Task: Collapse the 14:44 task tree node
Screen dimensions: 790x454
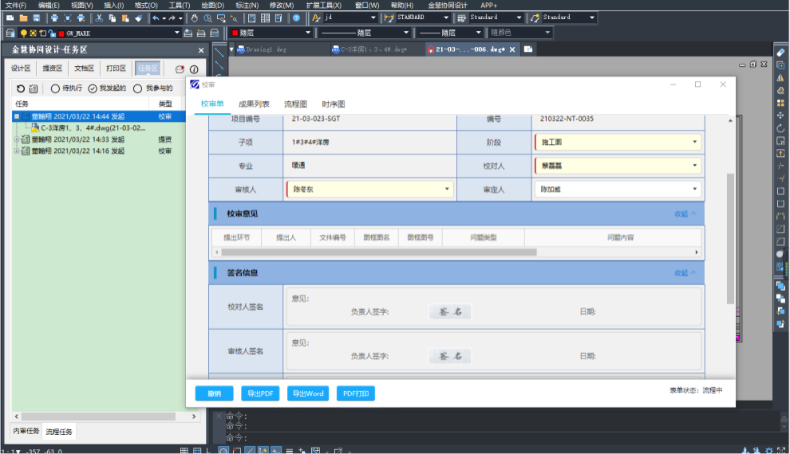Action: click(17, 116)
